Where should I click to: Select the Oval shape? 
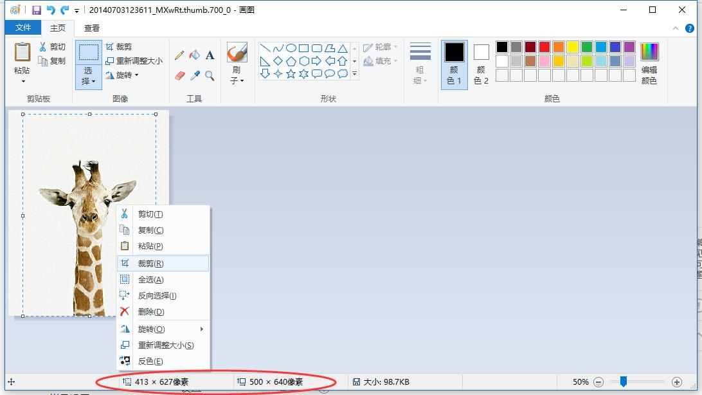pyautogui.click(x=291, y=48)
